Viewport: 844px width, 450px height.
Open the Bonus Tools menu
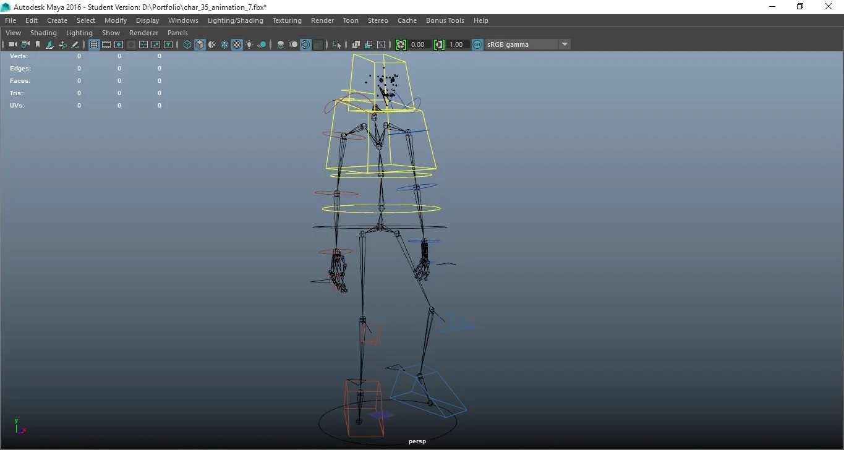click(x=445, y=20)
